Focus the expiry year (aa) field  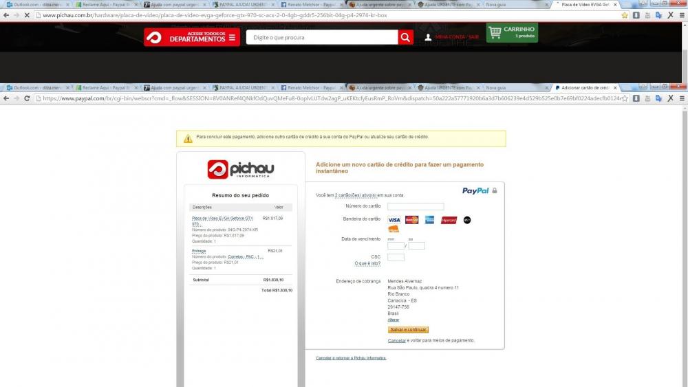tap(416, 246)
